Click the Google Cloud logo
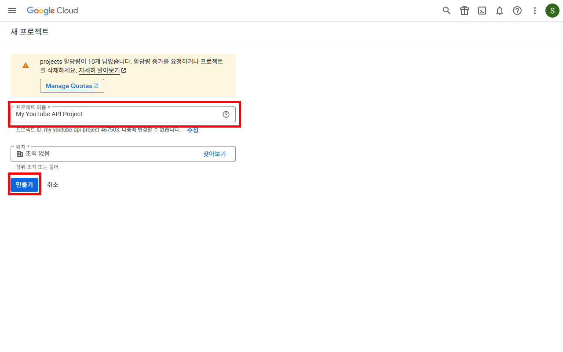The height and width of the screenshot is (352, 563). 52,11
